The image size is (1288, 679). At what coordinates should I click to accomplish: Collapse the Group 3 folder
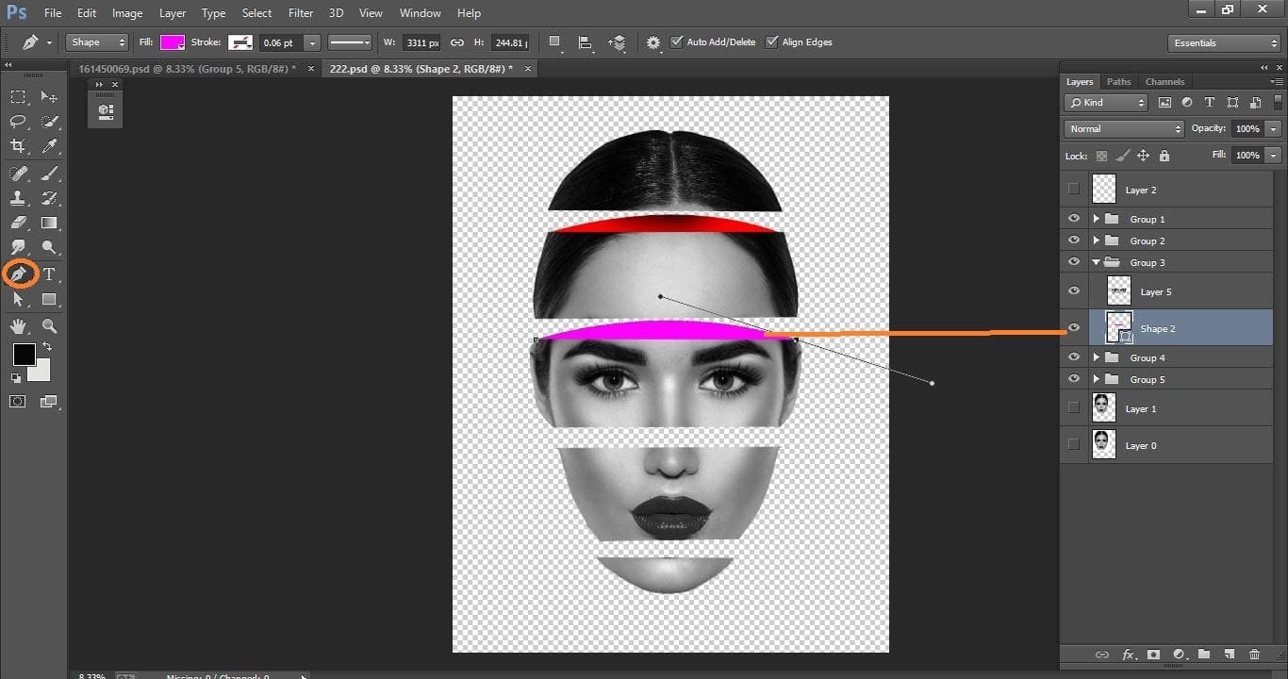1096,262
